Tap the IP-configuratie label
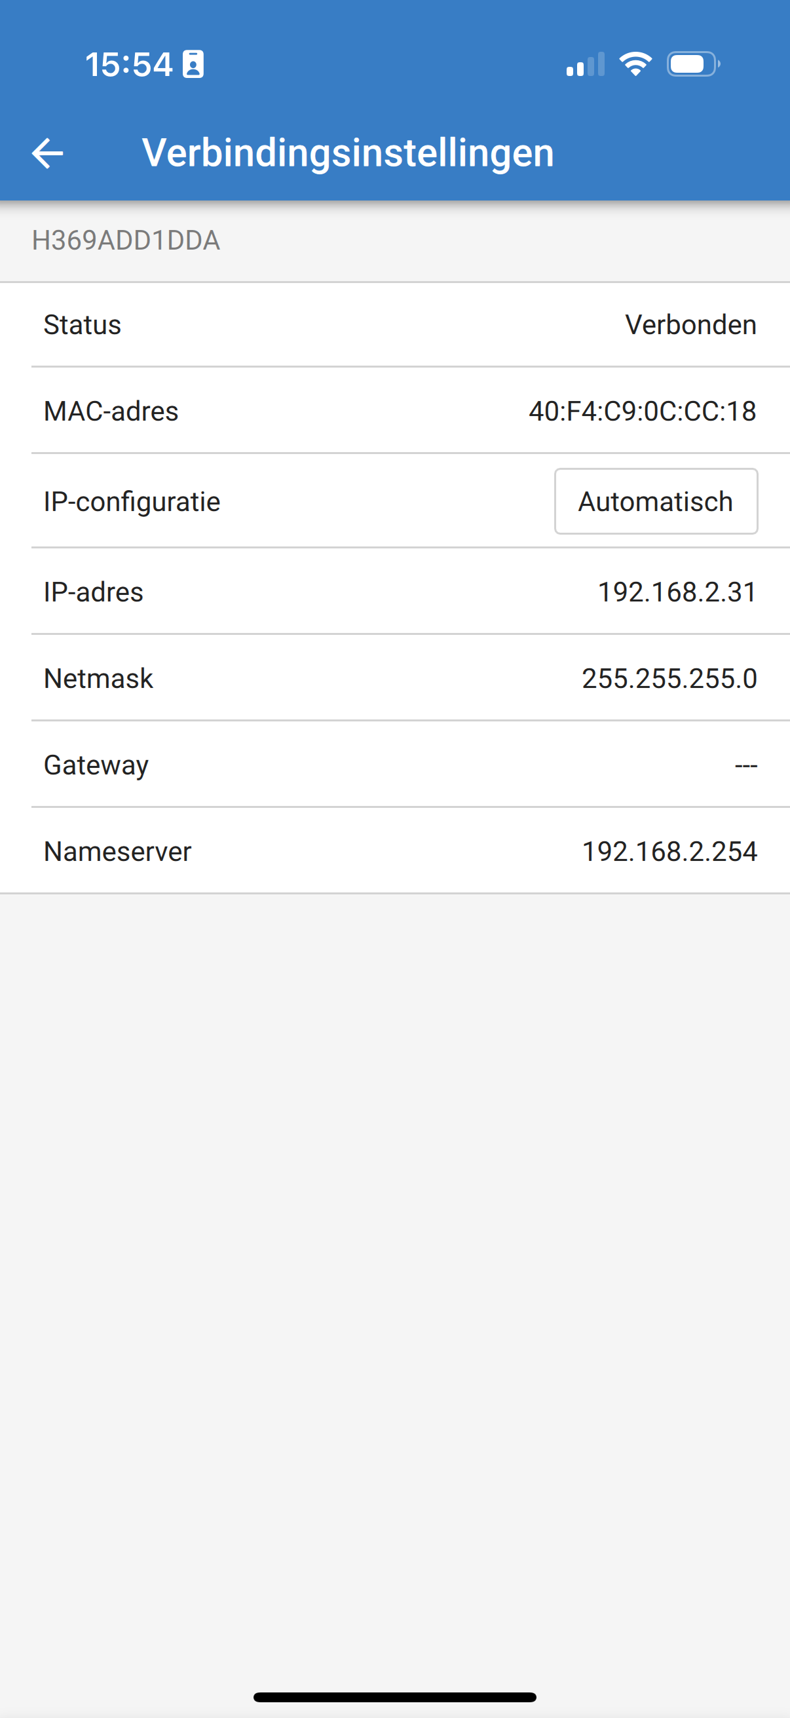790x1718 pixels. tap(132, 501)
